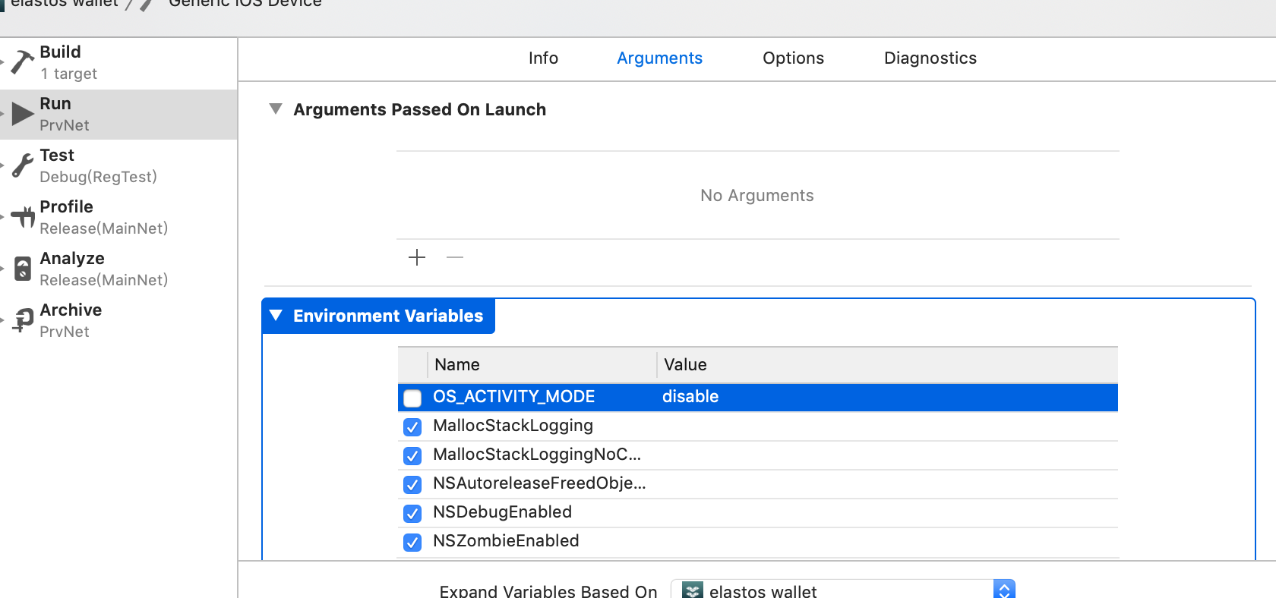
Task: Select the Arguments tab
Action: pyautogui.click(x=659, y=58)
